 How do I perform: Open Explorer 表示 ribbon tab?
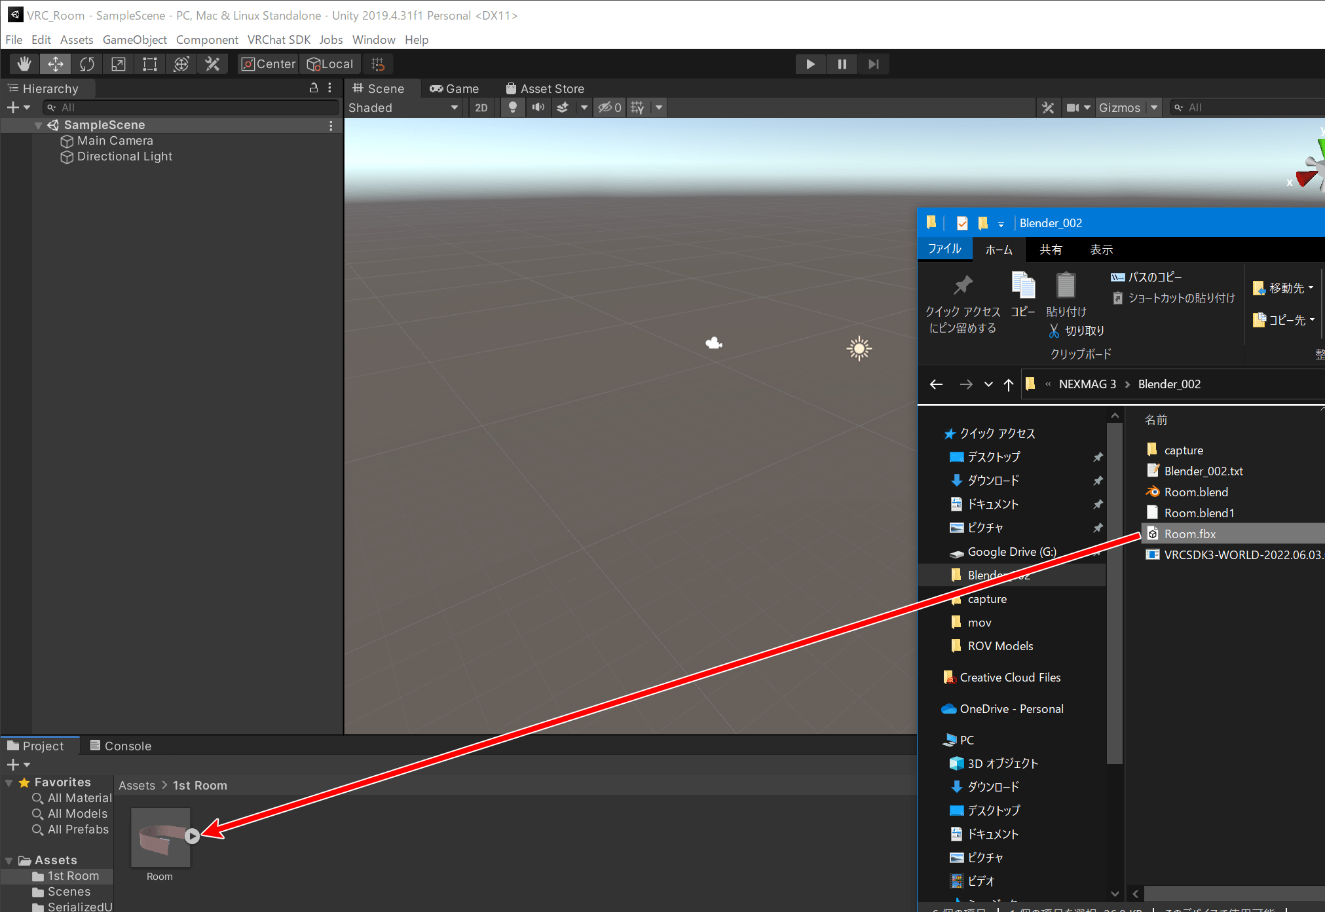coord(1101,249)
